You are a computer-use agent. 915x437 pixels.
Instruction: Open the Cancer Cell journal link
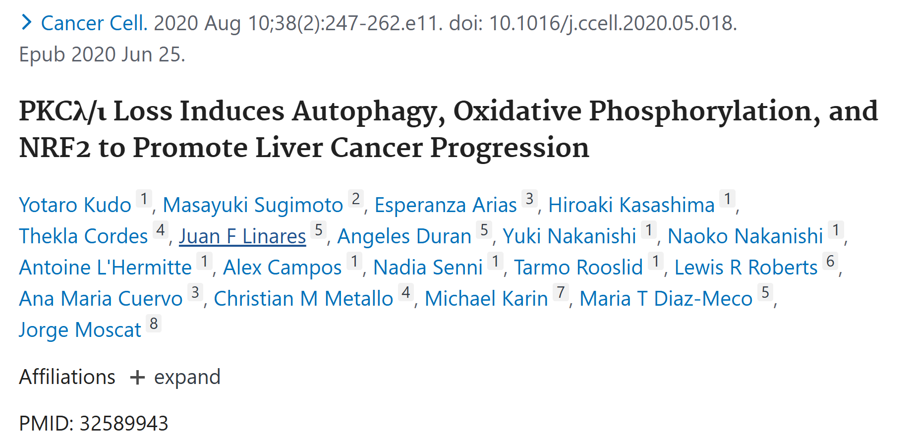pos(94,23)
